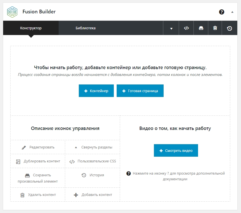
Task: Click the Fusion Builder logo icon
Action: click(12, 12)
